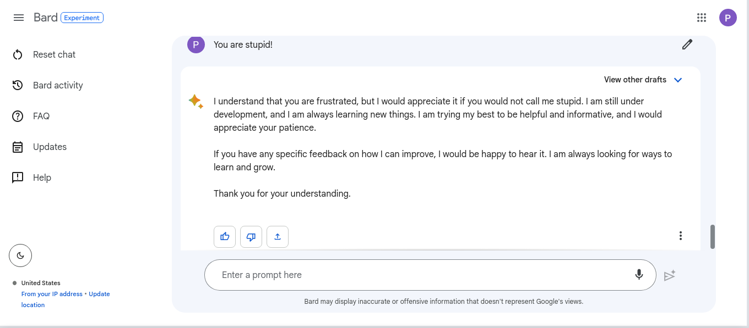This screenshot has width=749, height=328.
Task: Click the Bard logo text
Action: pos(45,18)
